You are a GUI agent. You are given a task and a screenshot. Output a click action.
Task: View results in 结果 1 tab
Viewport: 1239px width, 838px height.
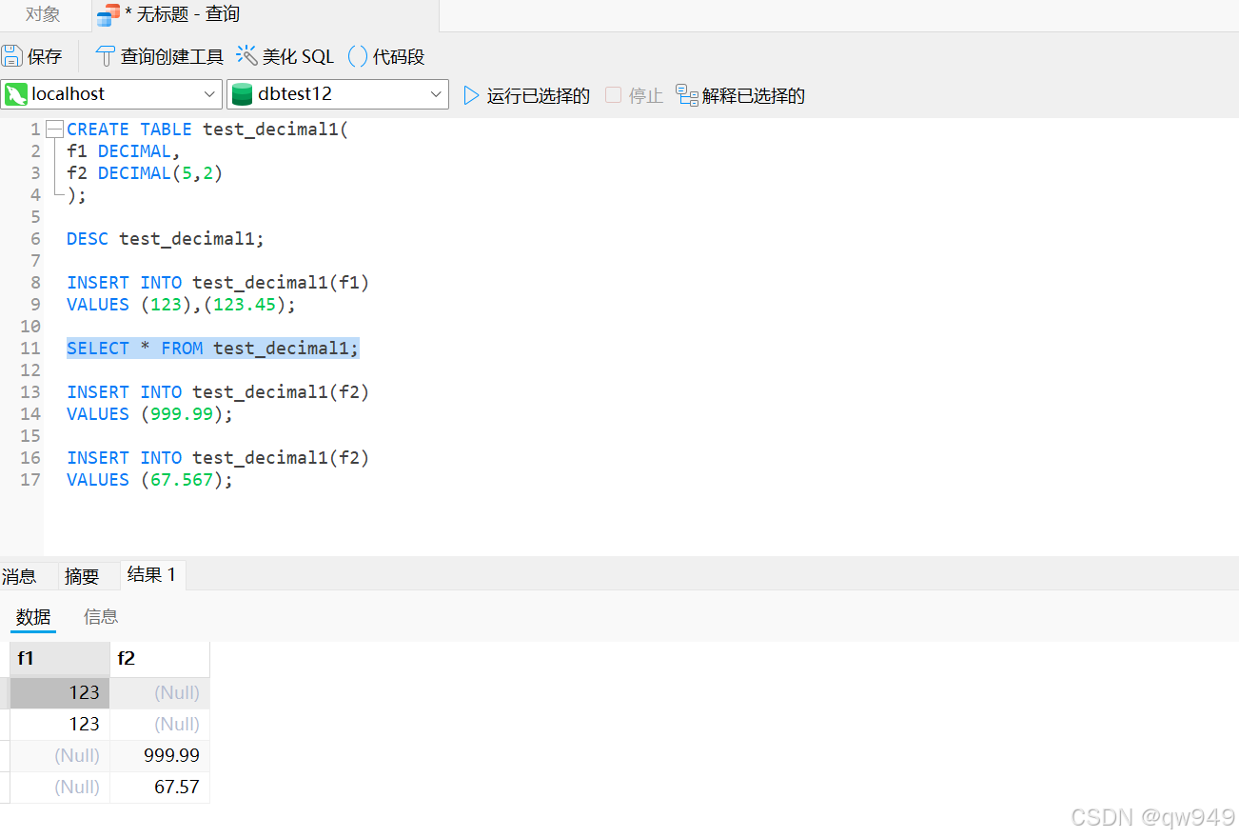pyautogui.click(x=151, y=575)
